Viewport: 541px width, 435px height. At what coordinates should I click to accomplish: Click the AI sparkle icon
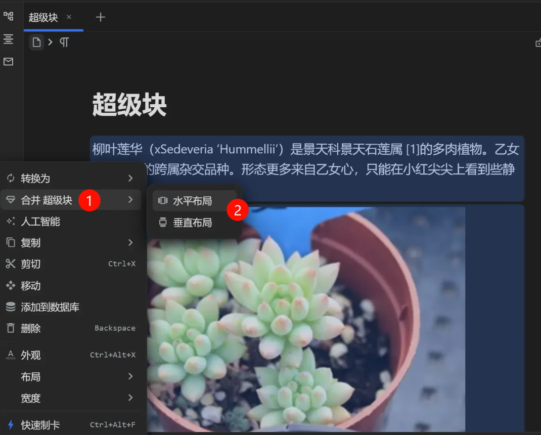pyautogui.click(x=11, y=222)
